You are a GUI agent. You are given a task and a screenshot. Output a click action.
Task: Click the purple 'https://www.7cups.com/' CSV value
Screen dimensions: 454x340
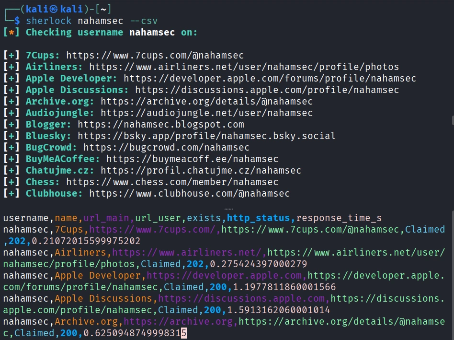(152, 230)
